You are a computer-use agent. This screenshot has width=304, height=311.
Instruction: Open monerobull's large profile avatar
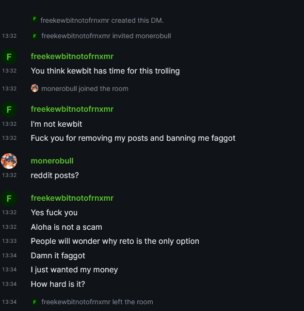[9, 161]
